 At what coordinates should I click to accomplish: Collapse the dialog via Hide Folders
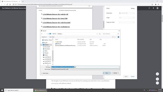[45, 73]
